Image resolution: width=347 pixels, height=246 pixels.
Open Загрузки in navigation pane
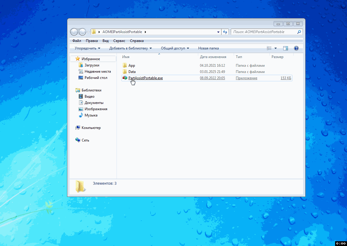pyautogui.click(x=92, y=65)
